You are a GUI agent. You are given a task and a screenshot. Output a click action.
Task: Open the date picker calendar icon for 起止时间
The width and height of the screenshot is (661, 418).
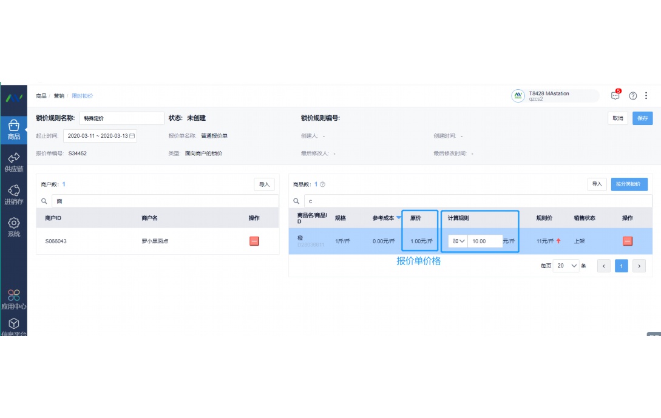click(132, 136)
